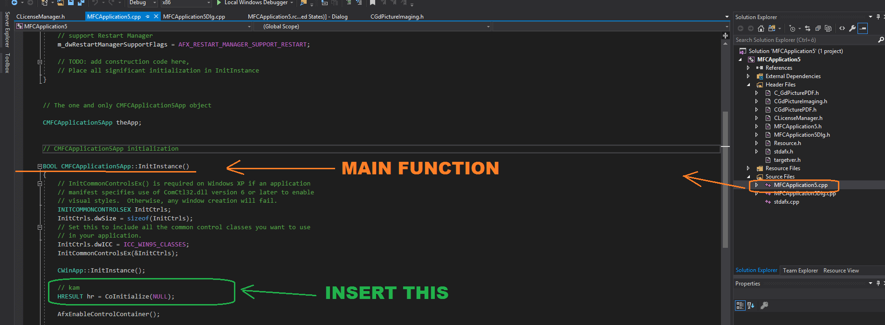Click the Pending Changes Filter clock icon

tap(792, 28)
